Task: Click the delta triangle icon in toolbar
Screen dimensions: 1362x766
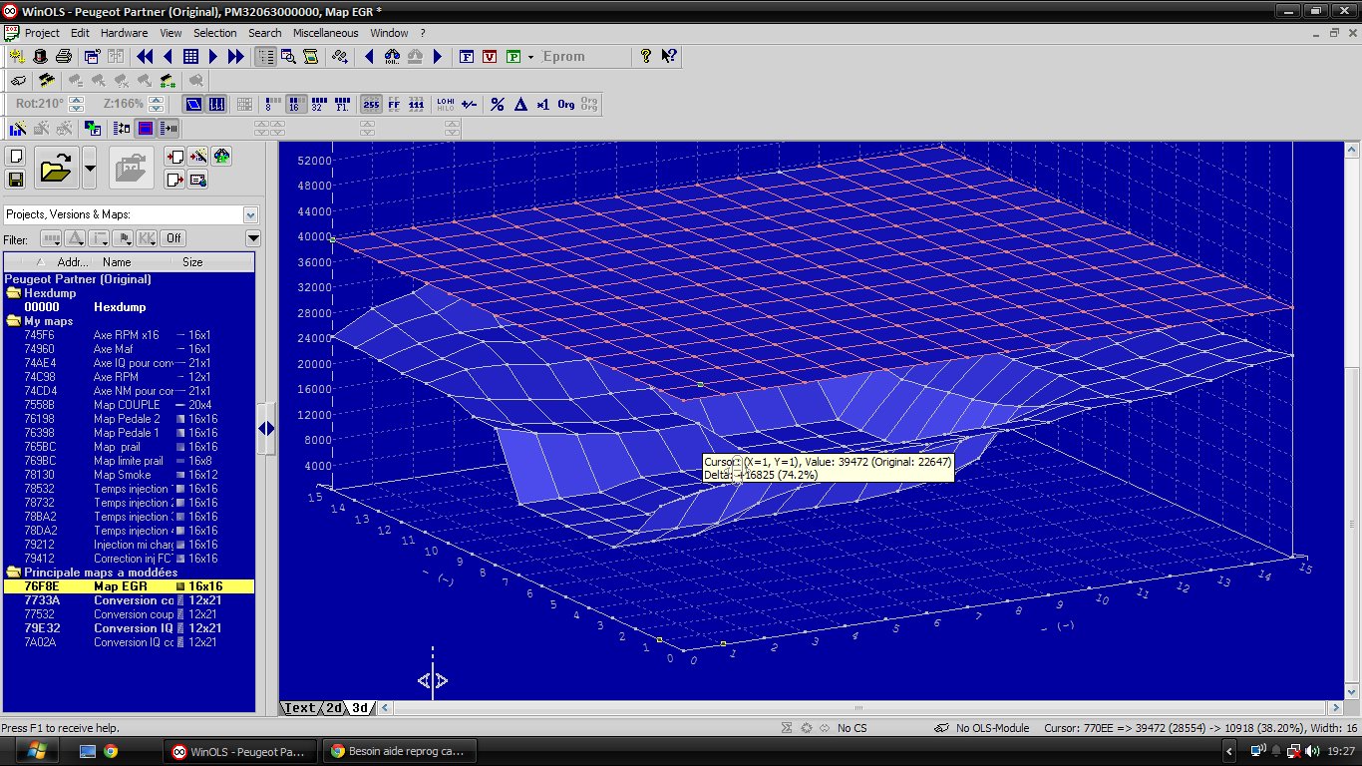Action: click(x=519, y=104)
